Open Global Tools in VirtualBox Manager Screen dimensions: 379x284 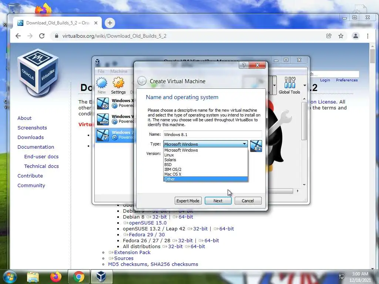(289, 85)
